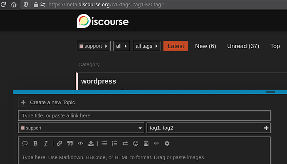Toggle italic formatting
The image size is (287, 164).
(x=46, y=143)
